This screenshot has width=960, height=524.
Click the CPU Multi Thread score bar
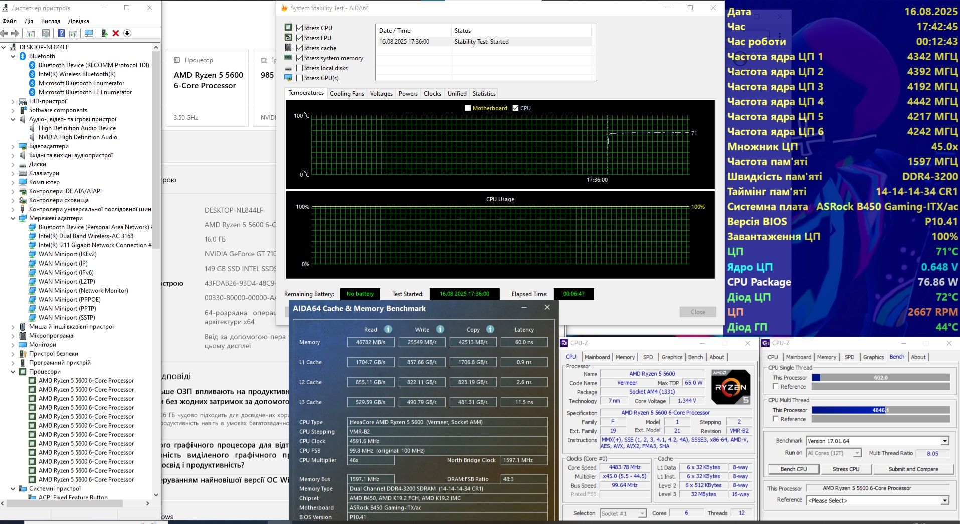pyautogui.click(x=881, y=410)
